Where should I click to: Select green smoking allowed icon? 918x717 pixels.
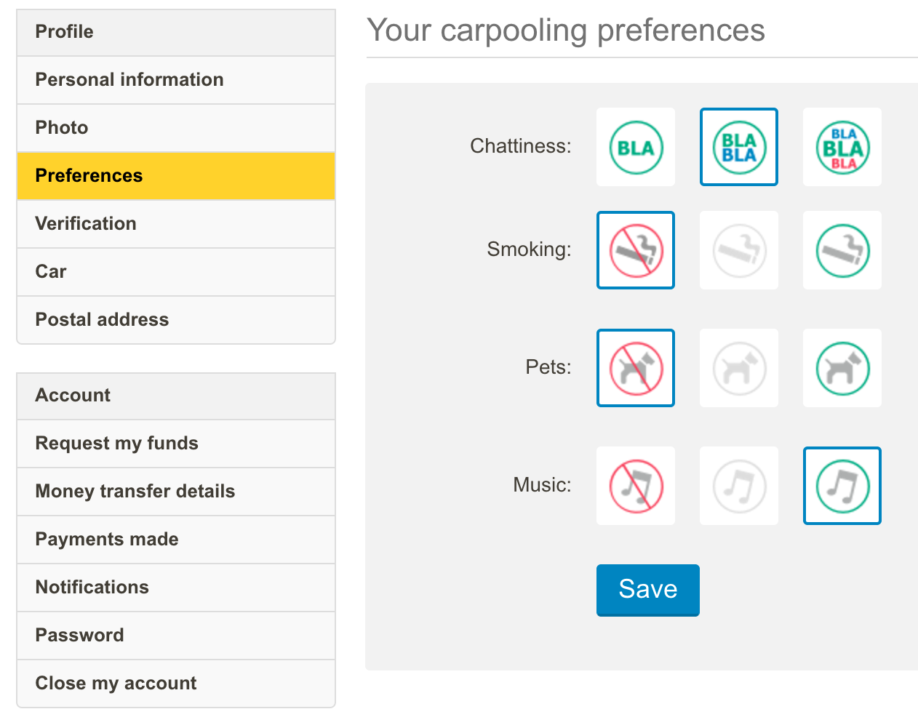click(x=842, y=250)
